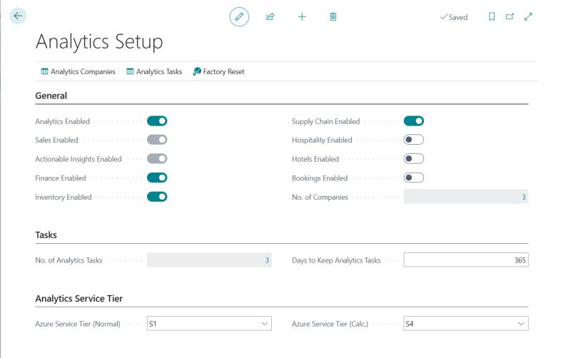Enable the Bookings Enabled switch
Image resolution: width=571 pixels, height=358 pixels.
414,178
